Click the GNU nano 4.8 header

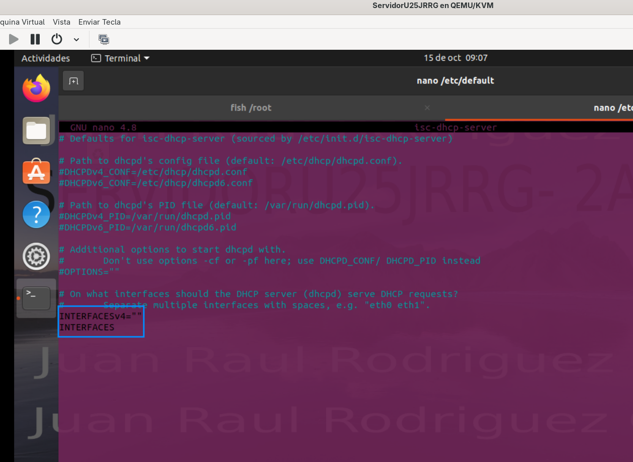click(x=104, y=128)
